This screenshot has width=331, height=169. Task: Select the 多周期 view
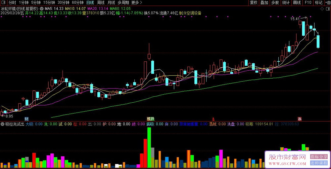123,3
